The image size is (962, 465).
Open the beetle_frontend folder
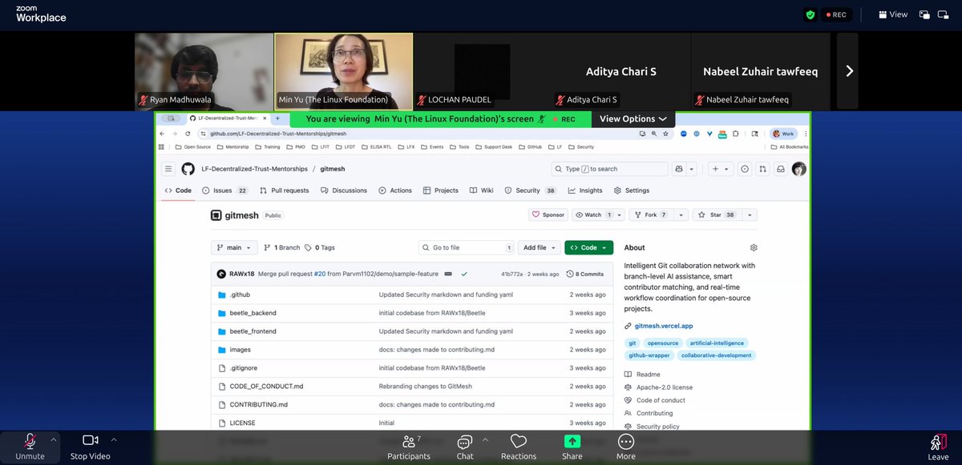pos(253,331)
